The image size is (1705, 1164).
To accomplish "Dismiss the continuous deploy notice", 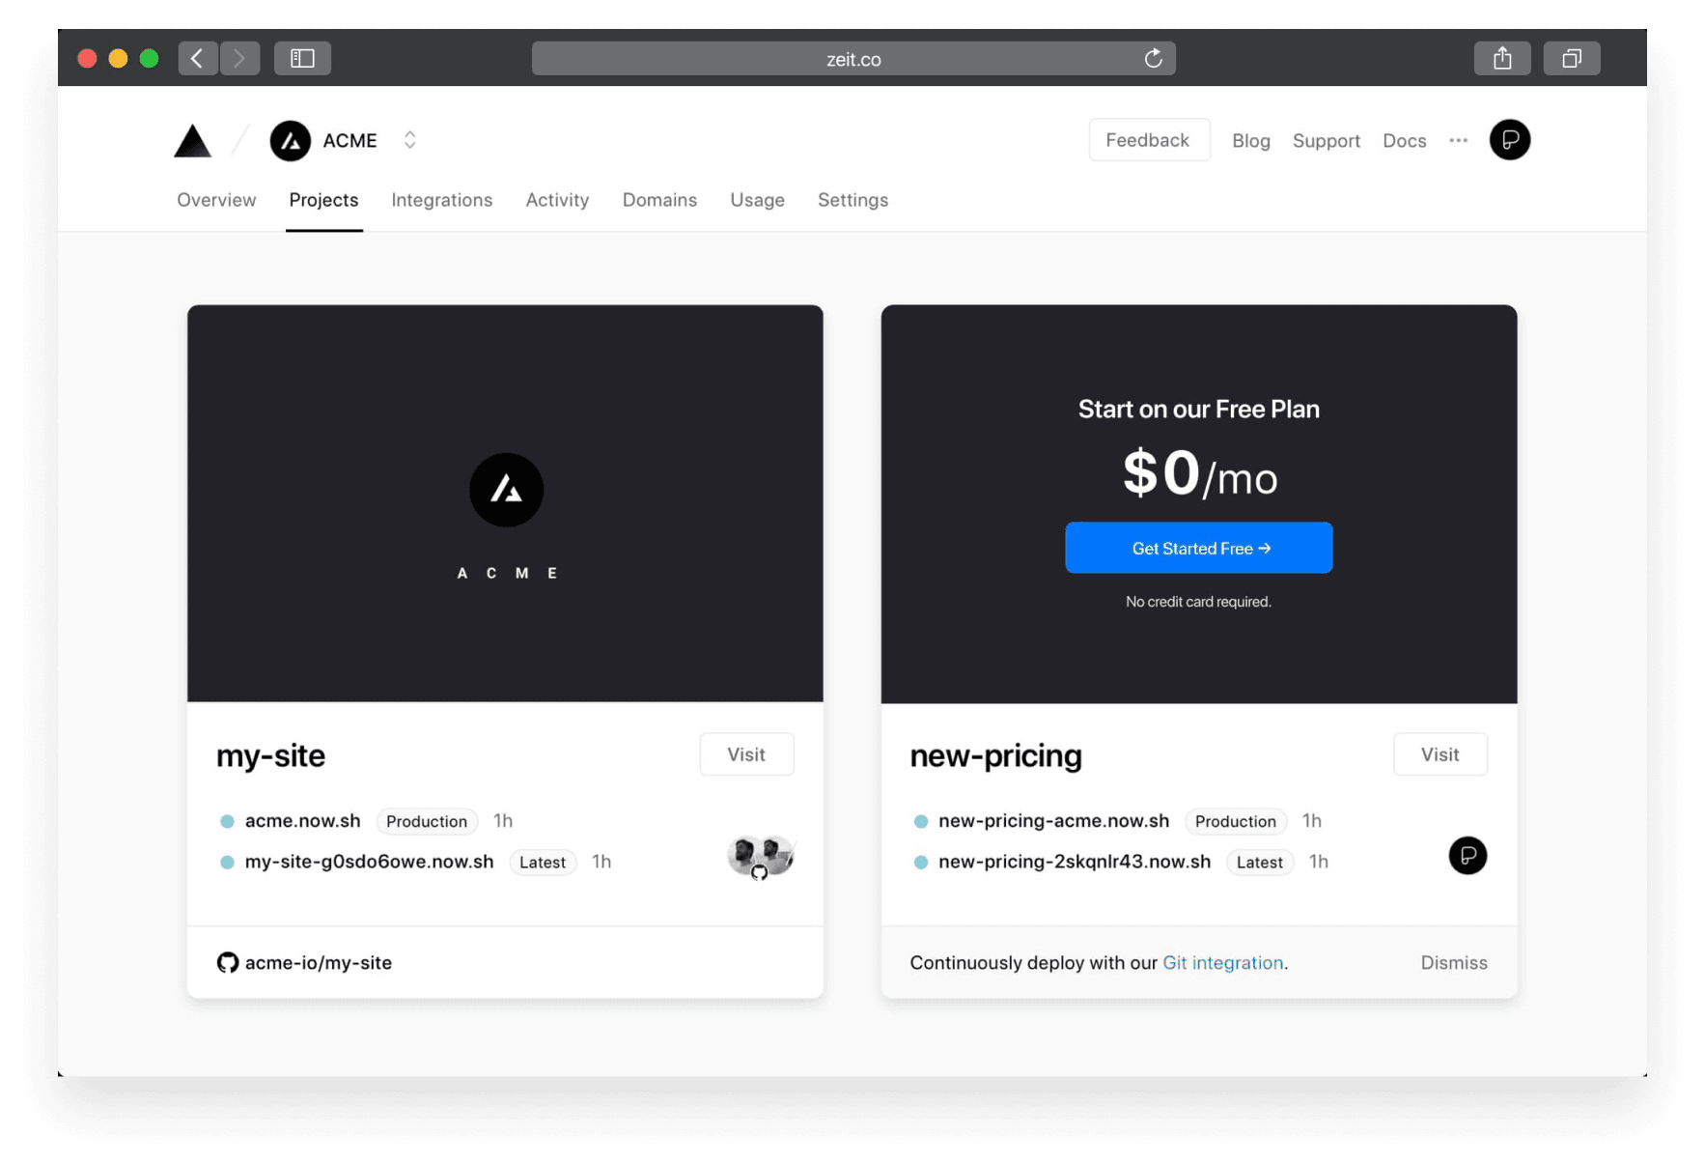I will coord(1454,962).
